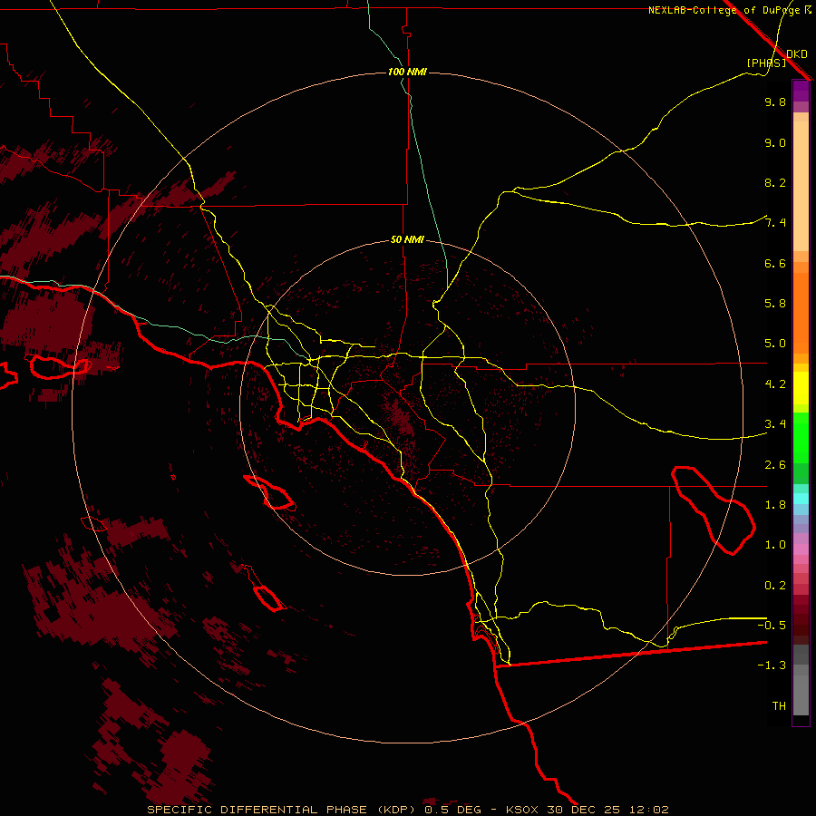
Task: Click the 5.0 legend value
Action: point(775,344)
